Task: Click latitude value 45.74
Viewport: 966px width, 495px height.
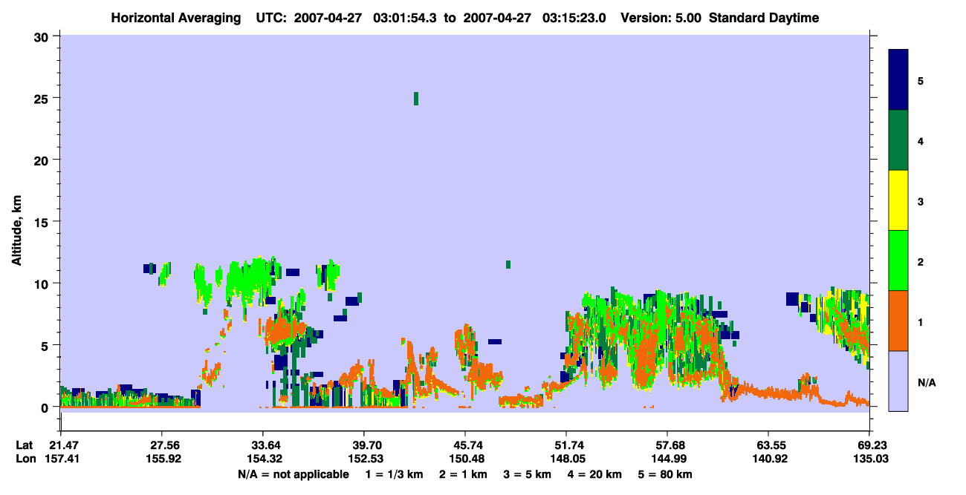Action: [x=465, y=445]
